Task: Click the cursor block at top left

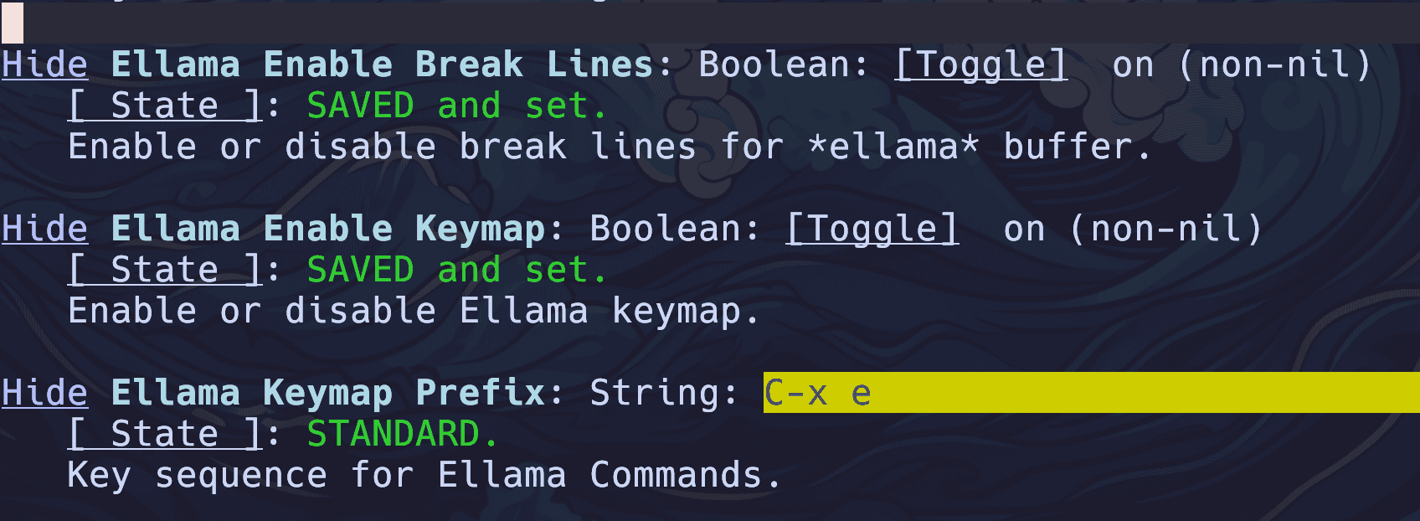Action: [x=13, y=22]
